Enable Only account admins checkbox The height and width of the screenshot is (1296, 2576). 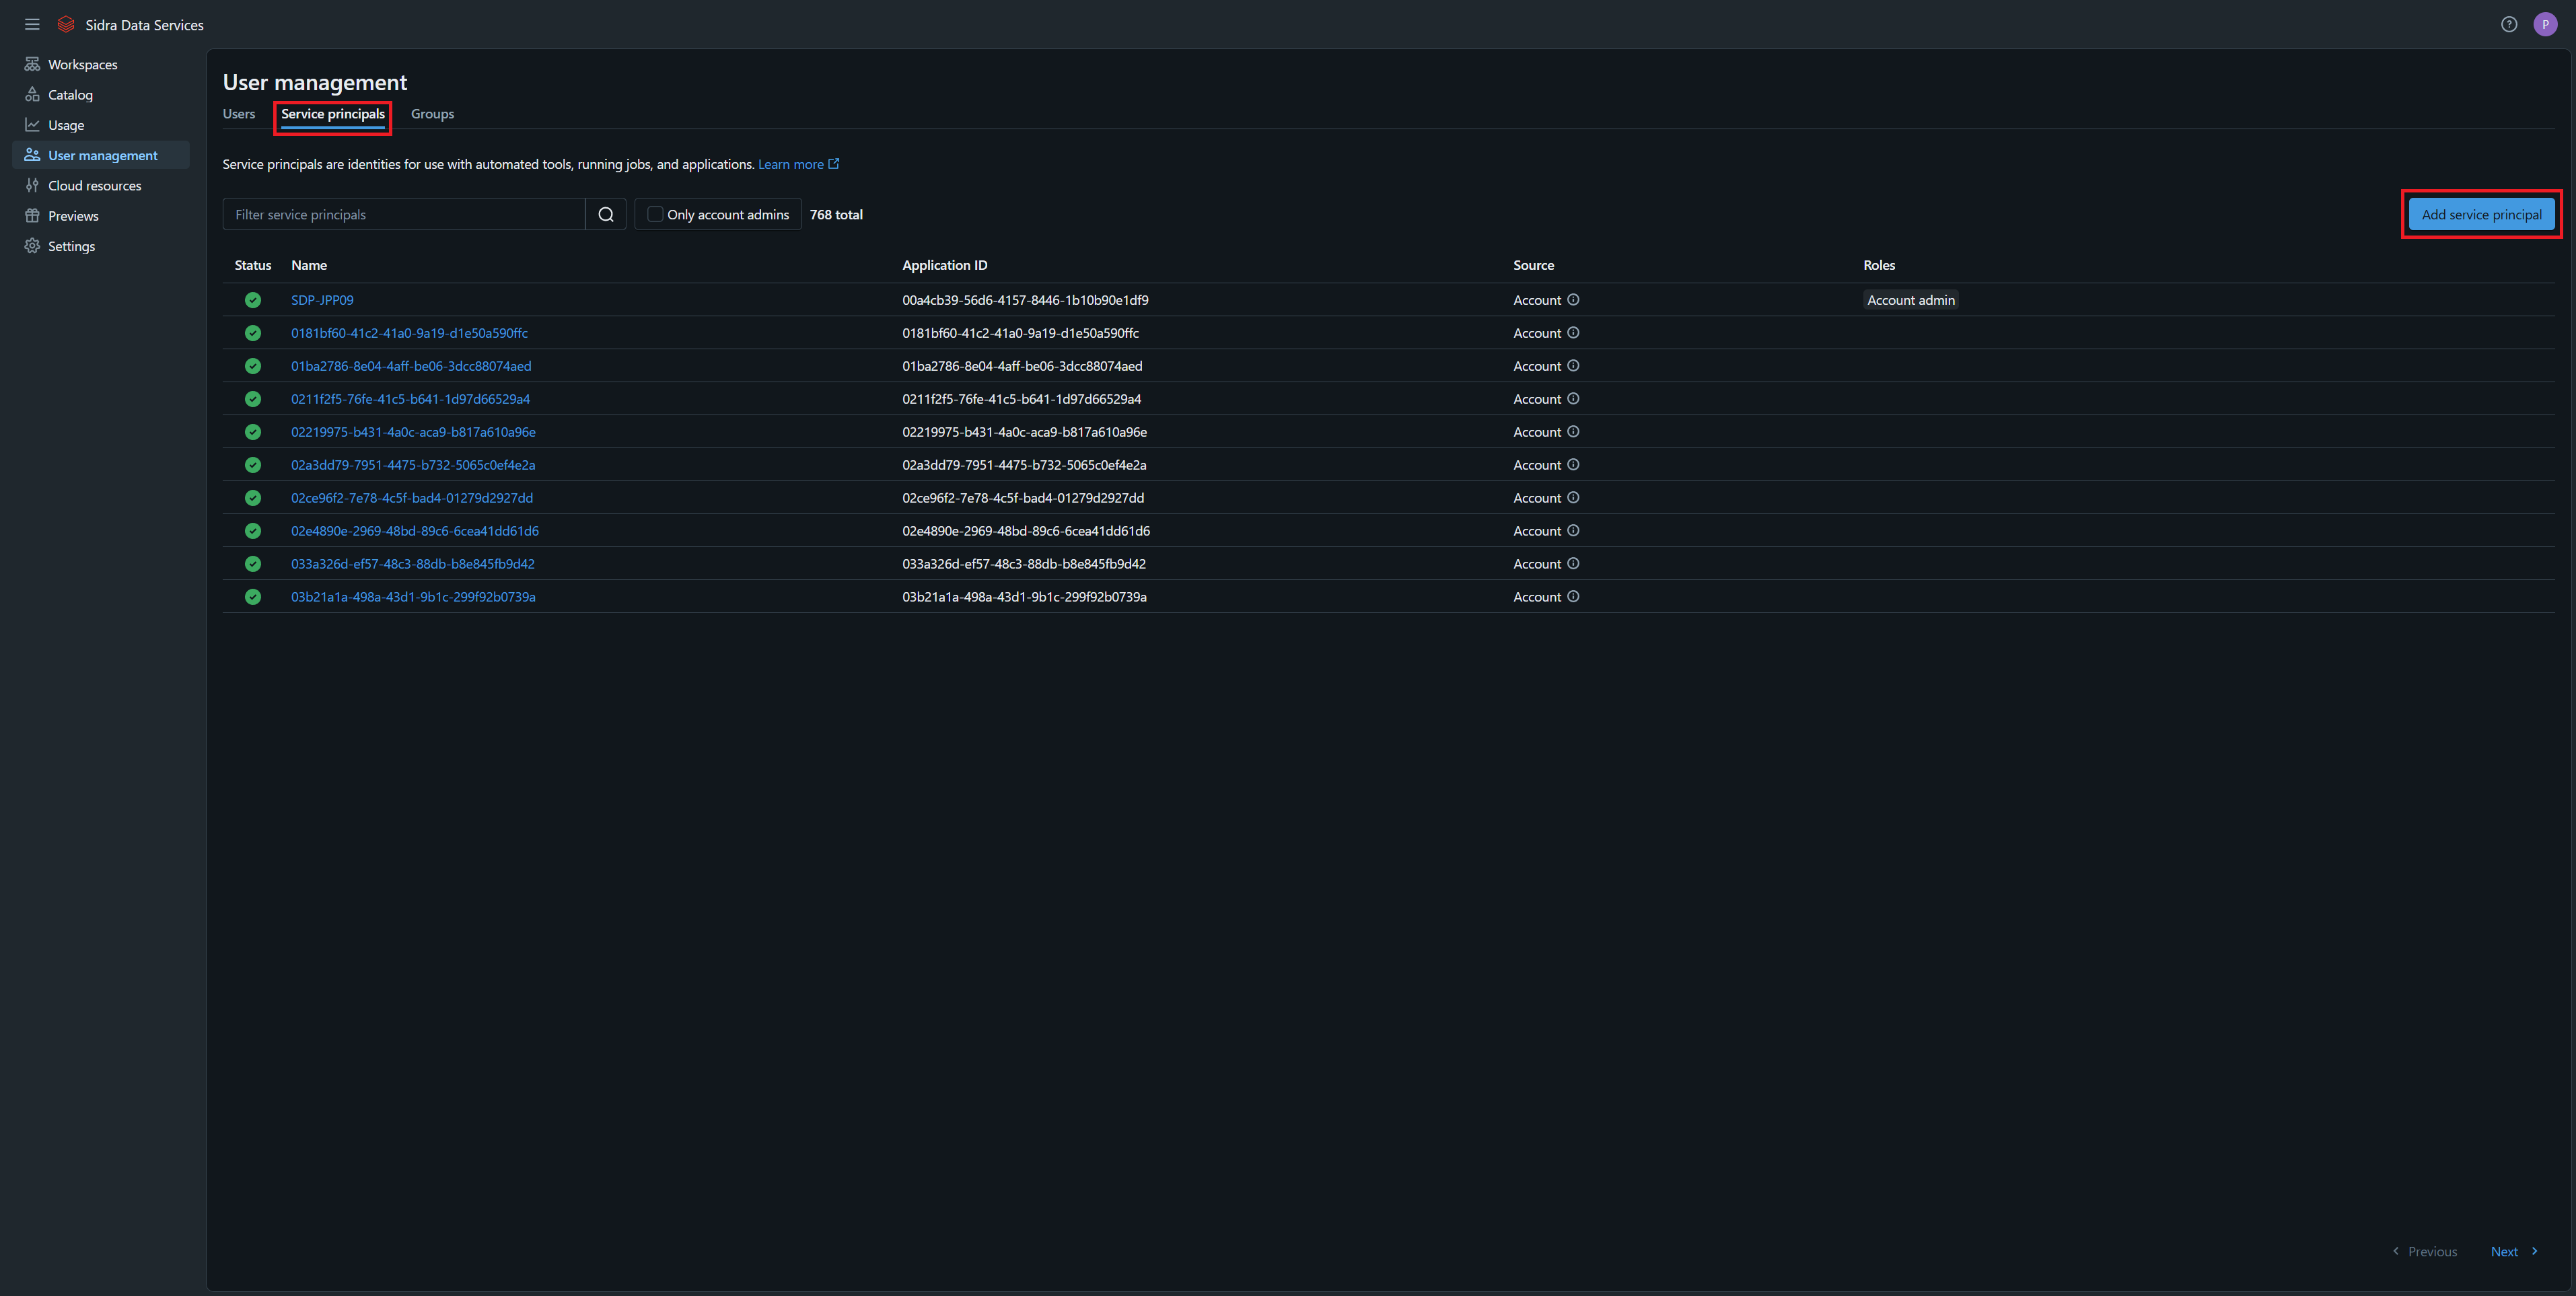(x=655, y=214)
